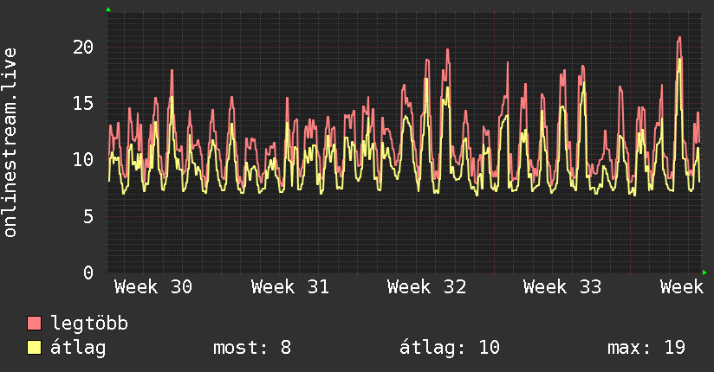Click the y-axis value 5
714x372 pixels.
[x=88, y=216]
